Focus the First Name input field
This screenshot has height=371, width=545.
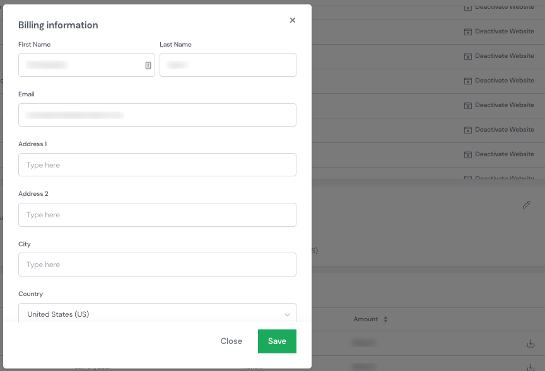coord(82,65)
